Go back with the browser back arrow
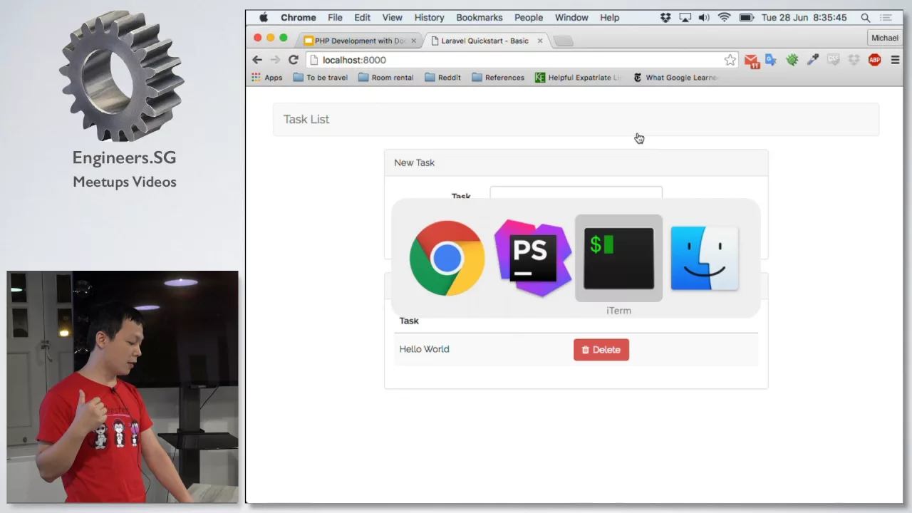This screenshot has width=912, height=513. click(x=257, y=60)
